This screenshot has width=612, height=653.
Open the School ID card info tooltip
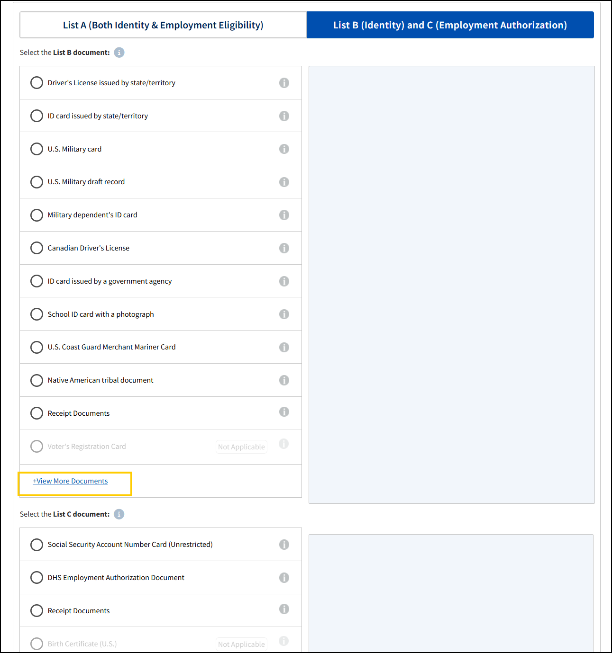pyautogui.click(x=284, y=314)
